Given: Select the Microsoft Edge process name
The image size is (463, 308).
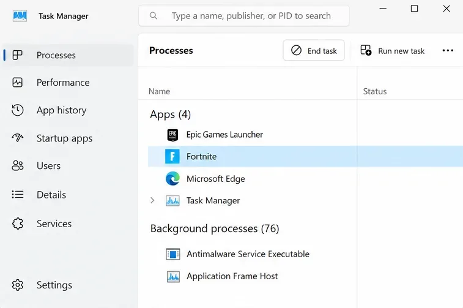Looking at the screenshot, I should pyautogui.click(x=215, y=179).
